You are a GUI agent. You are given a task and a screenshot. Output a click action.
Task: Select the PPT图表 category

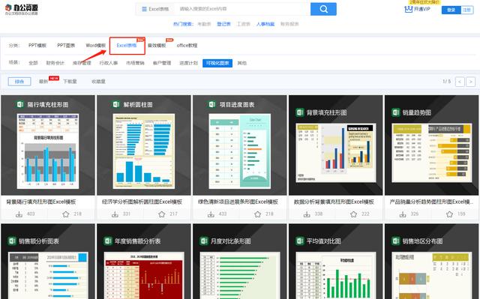point(66,45)
